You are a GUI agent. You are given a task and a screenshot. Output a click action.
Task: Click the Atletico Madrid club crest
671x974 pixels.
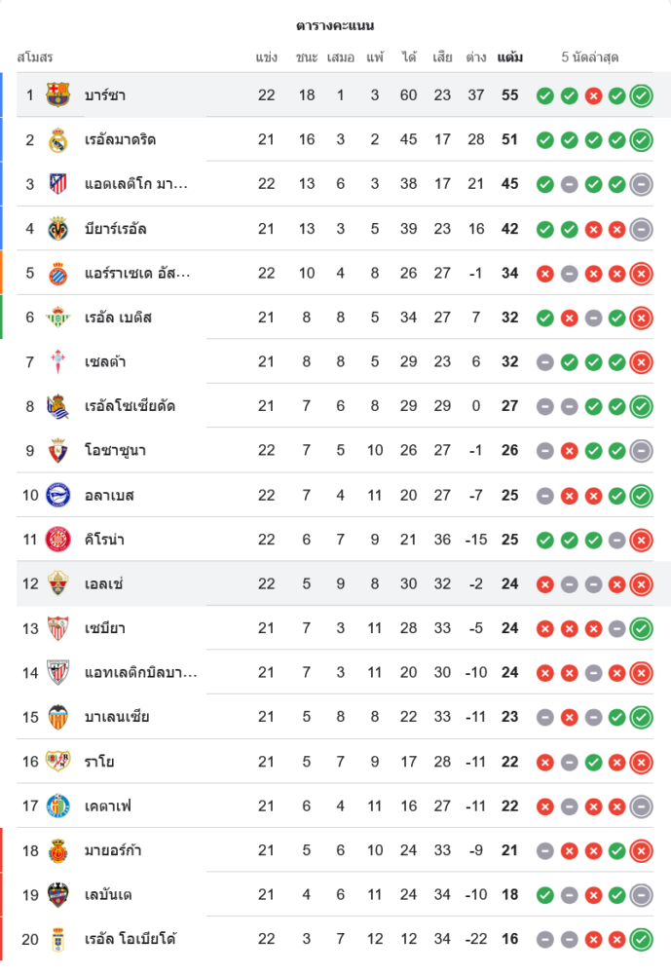[58, 184]
